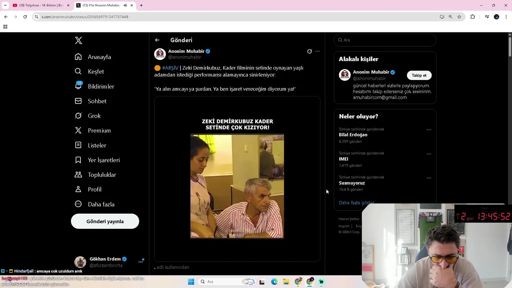
Task: Close the X Anonim Muhabir tab
Action: pyautogui.click(x=132, y=5)
